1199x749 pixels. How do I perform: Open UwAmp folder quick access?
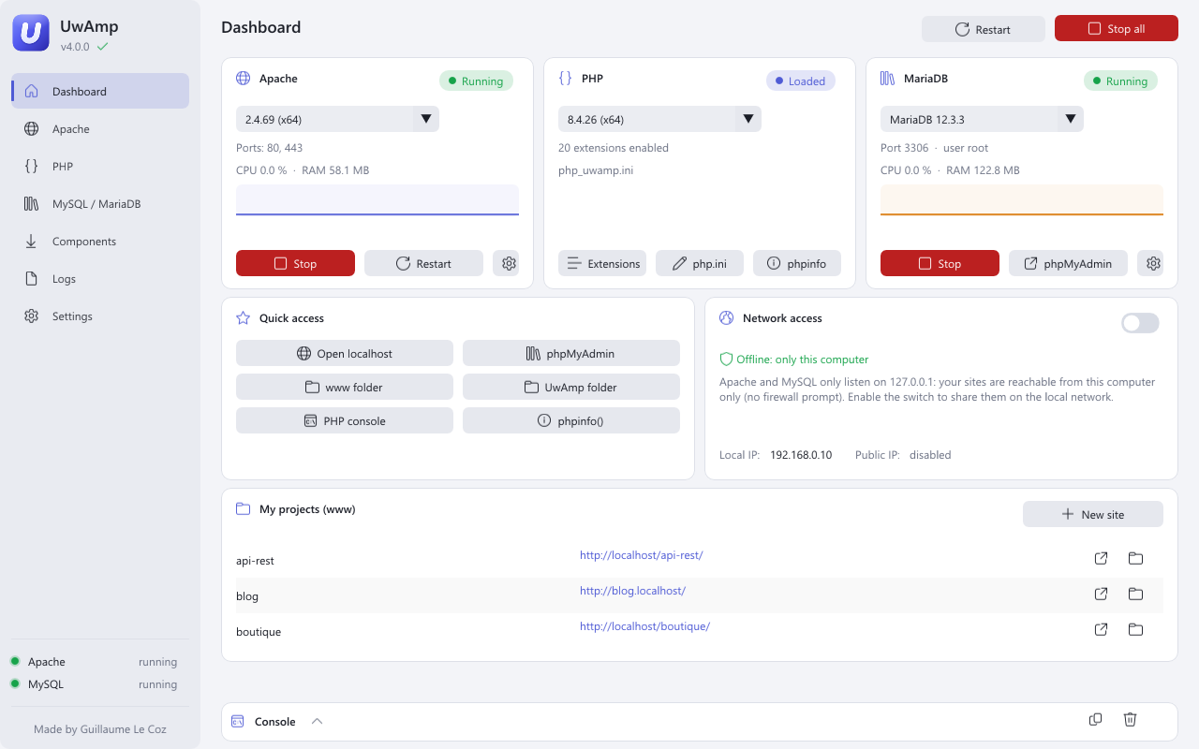pos(571,387)
